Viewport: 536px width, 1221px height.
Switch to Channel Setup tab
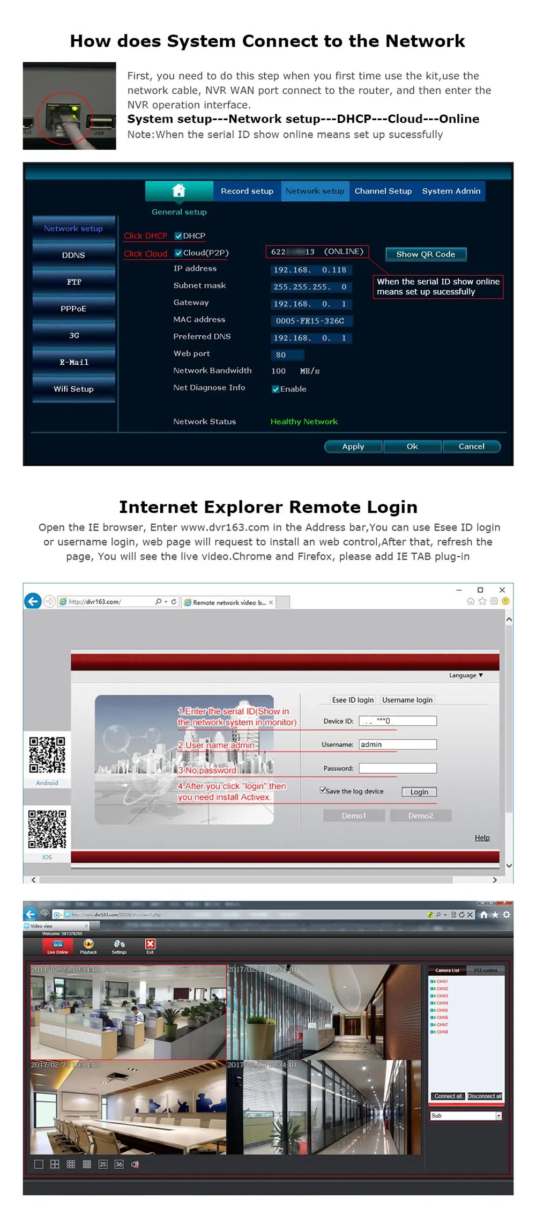383,191
